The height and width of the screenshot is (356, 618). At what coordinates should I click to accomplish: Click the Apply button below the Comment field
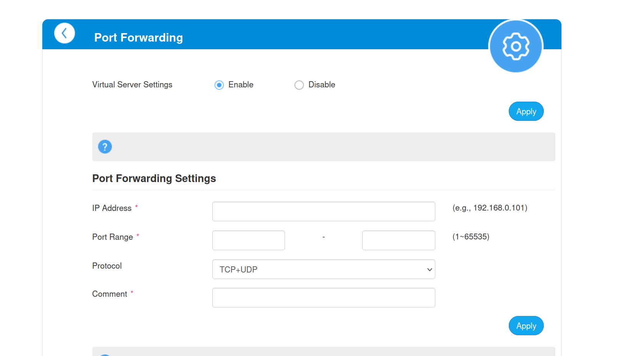(x=526, y=326)
